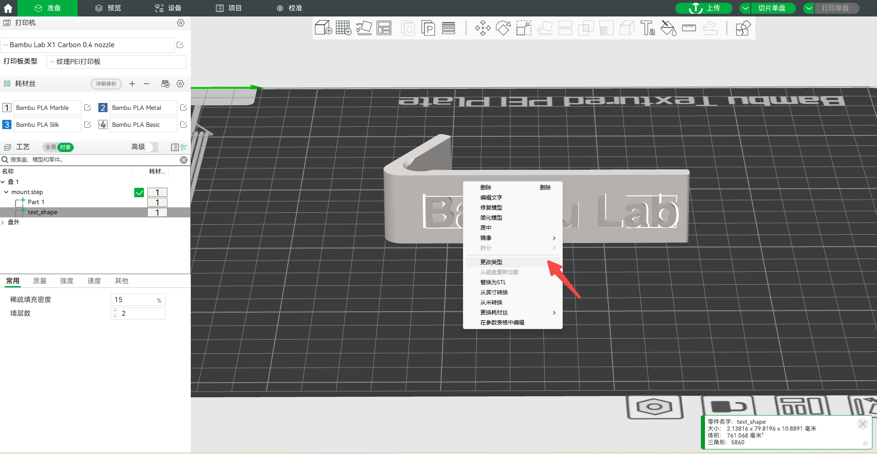The height and width of the screenshot is (454, 877).
Task: Select the Scale tool
Action: [524, 28]
